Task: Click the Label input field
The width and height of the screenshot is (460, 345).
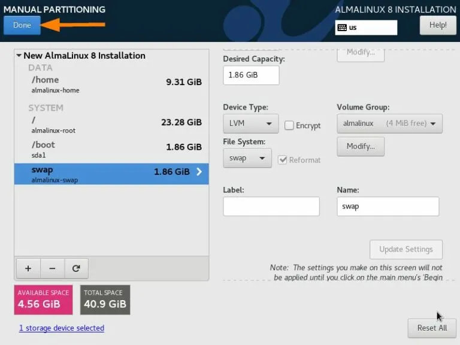Action: click(x=271, y=207)
